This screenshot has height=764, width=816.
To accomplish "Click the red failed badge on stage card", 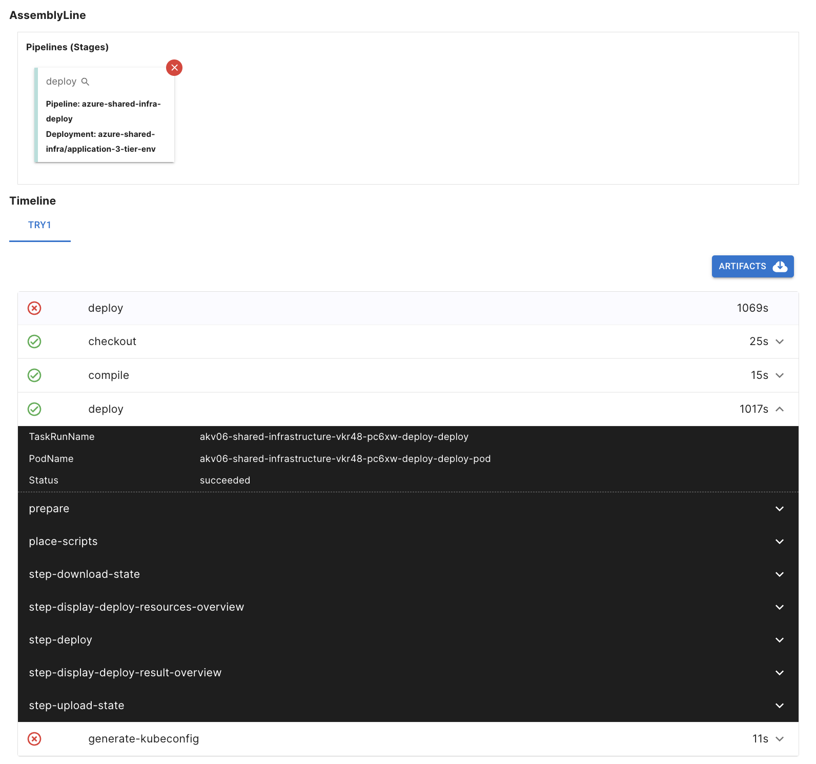I will (x=174, y=68).
